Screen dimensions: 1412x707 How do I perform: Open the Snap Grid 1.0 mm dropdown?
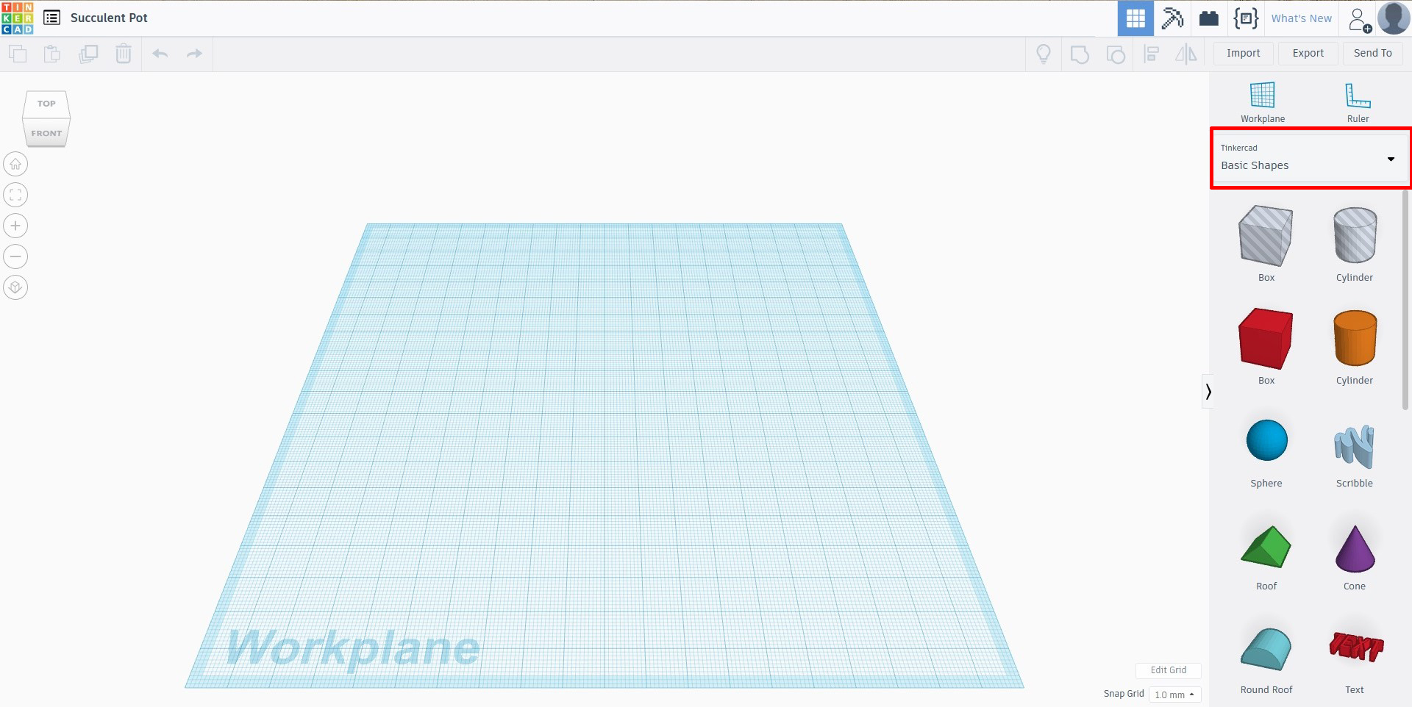pyautogui.click(x=1174, y=695)
